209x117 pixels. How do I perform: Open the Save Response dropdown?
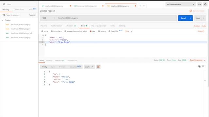click(x=198, y=60)
